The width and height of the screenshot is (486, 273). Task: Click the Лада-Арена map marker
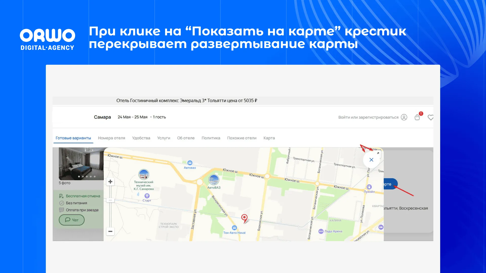[321, 231]
